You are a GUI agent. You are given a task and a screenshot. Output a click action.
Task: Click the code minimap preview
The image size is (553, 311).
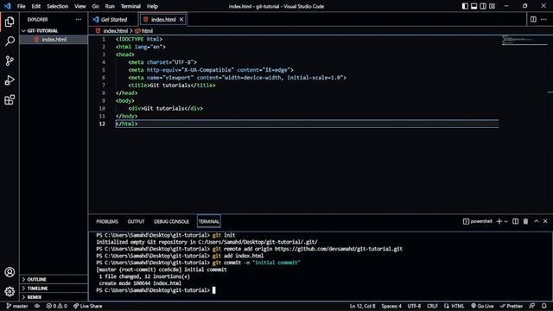pyautogui.click(x=524, y=40)
